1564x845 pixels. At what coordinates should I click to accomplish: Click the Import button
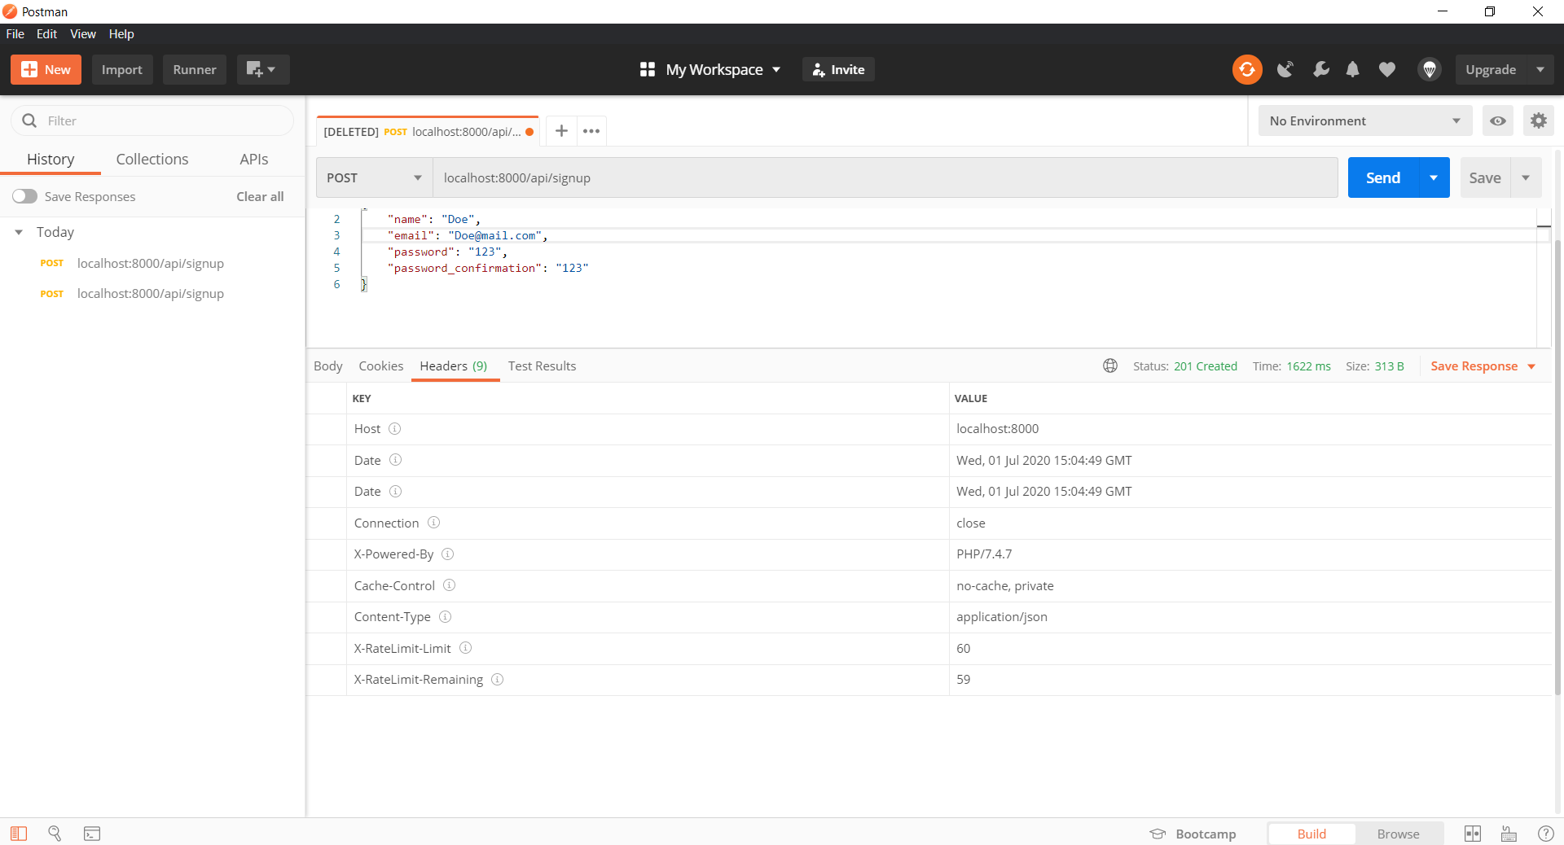[x=121, y=69]
